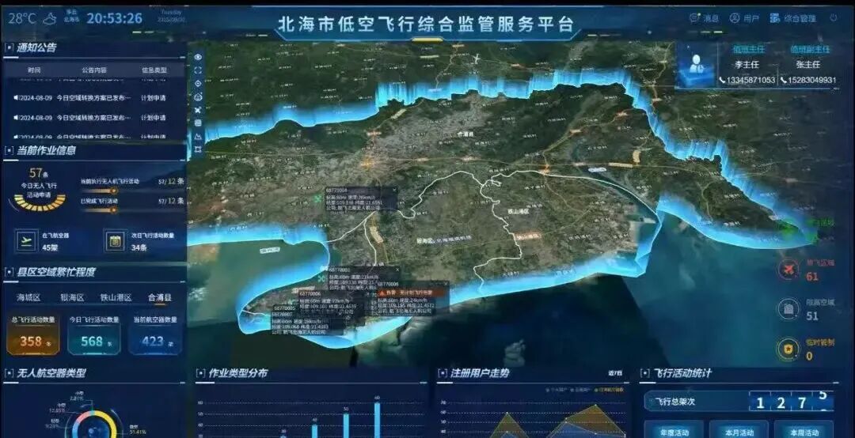Image resolution: width=855 pixels, height=438 pixels.
Task: Open the 近7日 dropdown in 注册用户走势
Action: (614, 373)
